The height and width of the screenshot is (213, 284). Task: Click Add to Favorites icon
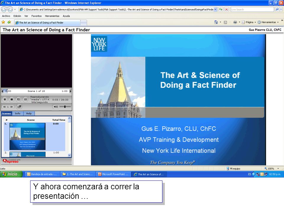click(9, 22)
